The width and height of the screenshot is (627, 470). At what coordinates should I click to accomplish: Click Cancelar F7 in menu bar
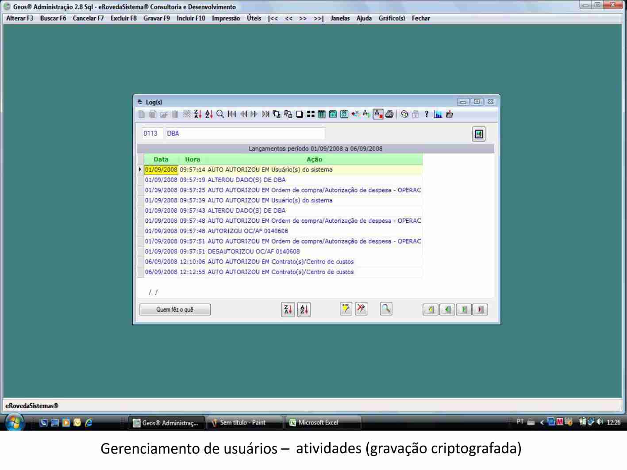tap(88, 18)
